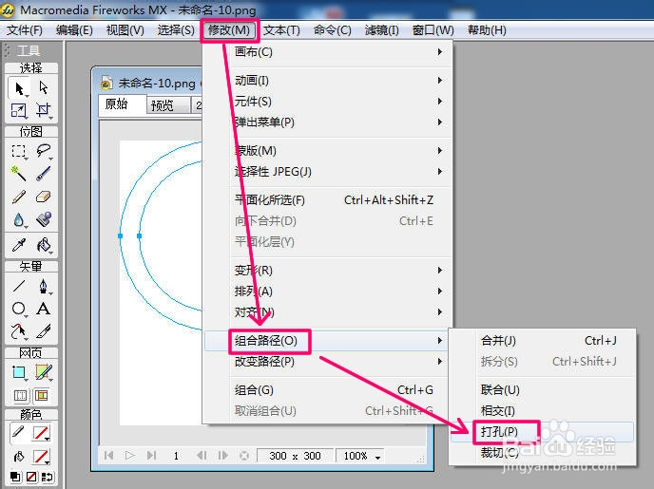Switch to the 预览 tab

click(167, 105)
